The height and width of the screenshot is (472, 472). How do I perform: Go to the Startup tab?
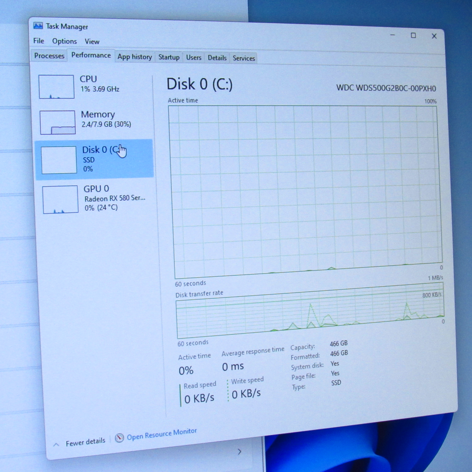[x=169, y=57]
